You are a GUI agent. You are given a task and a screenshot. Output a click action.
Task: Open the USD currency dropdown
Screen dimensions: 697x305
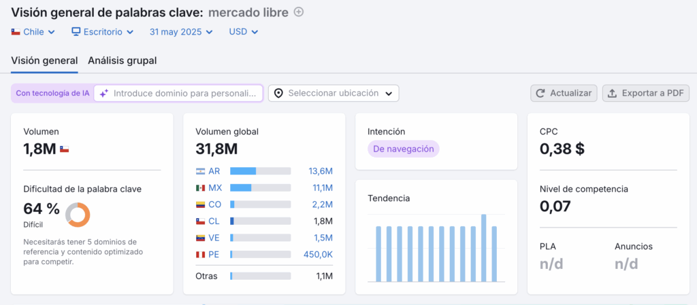(244, 32)
